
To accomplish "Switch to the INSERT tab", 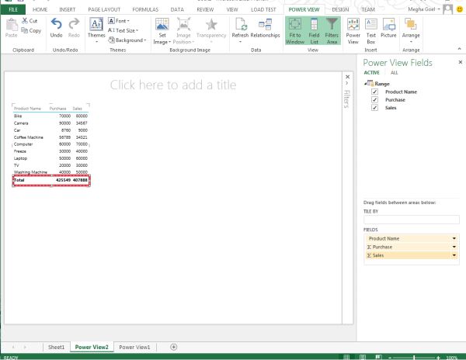I will (68, 9).
